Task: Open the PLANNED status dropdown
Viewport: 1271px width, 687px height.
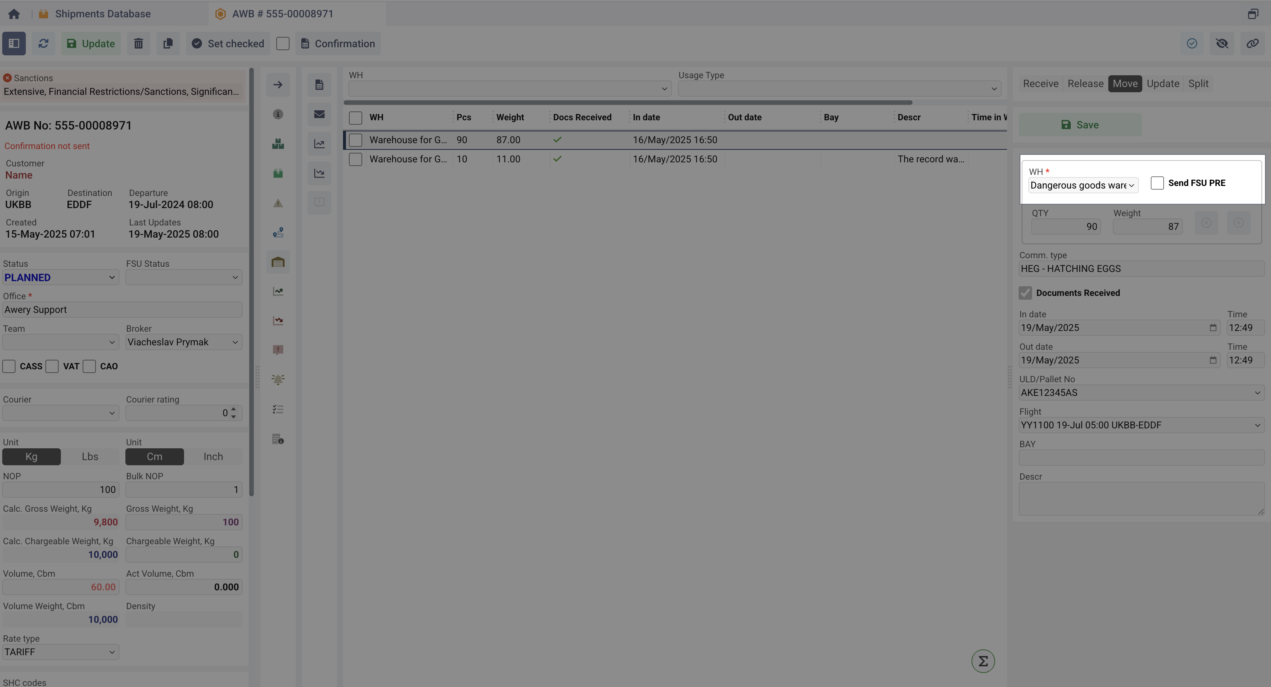Action: click(x=60, y=277)
